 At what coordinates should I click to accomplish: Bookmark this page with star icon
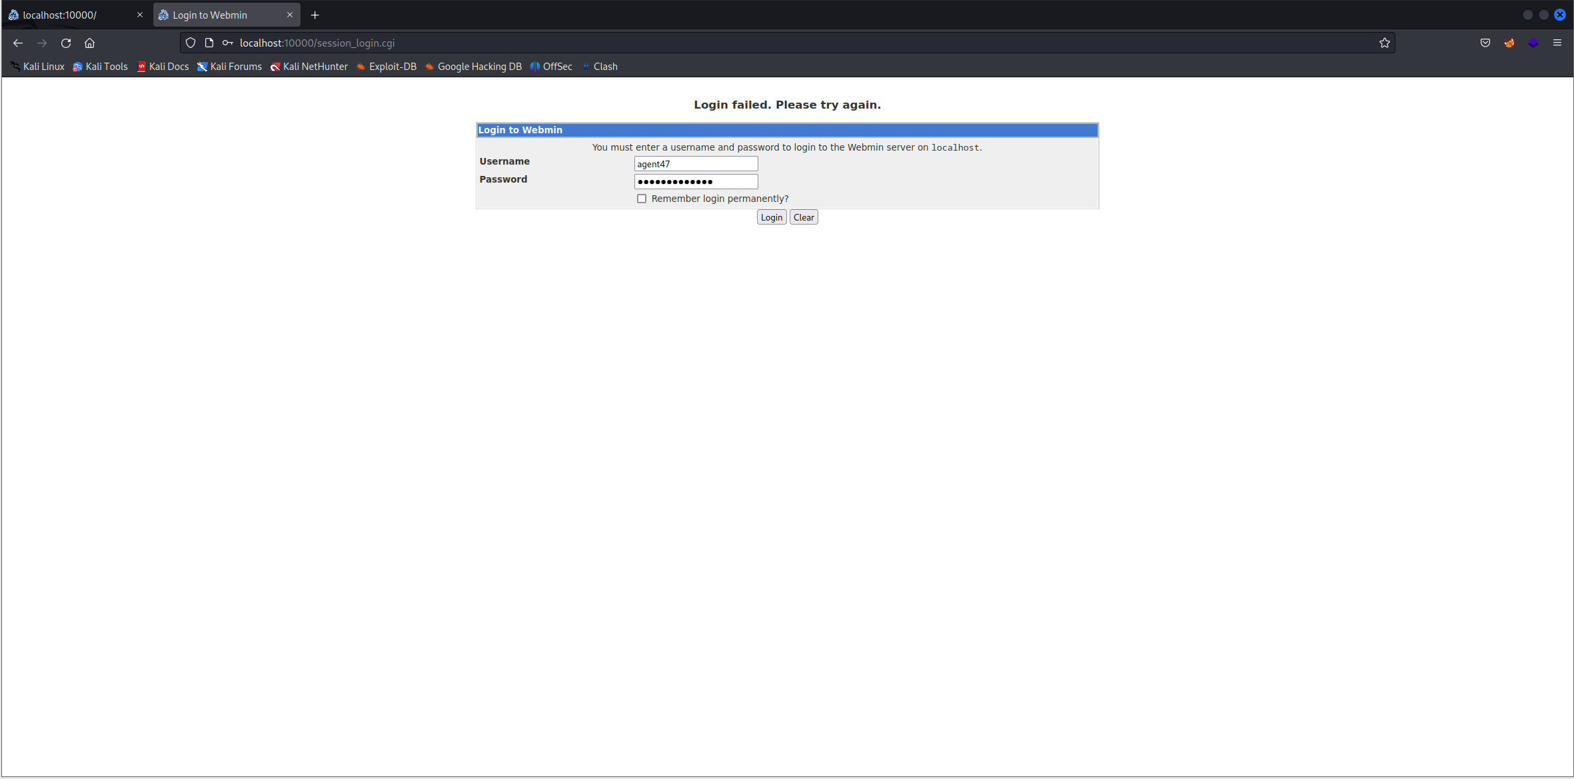click(1384, 43)
